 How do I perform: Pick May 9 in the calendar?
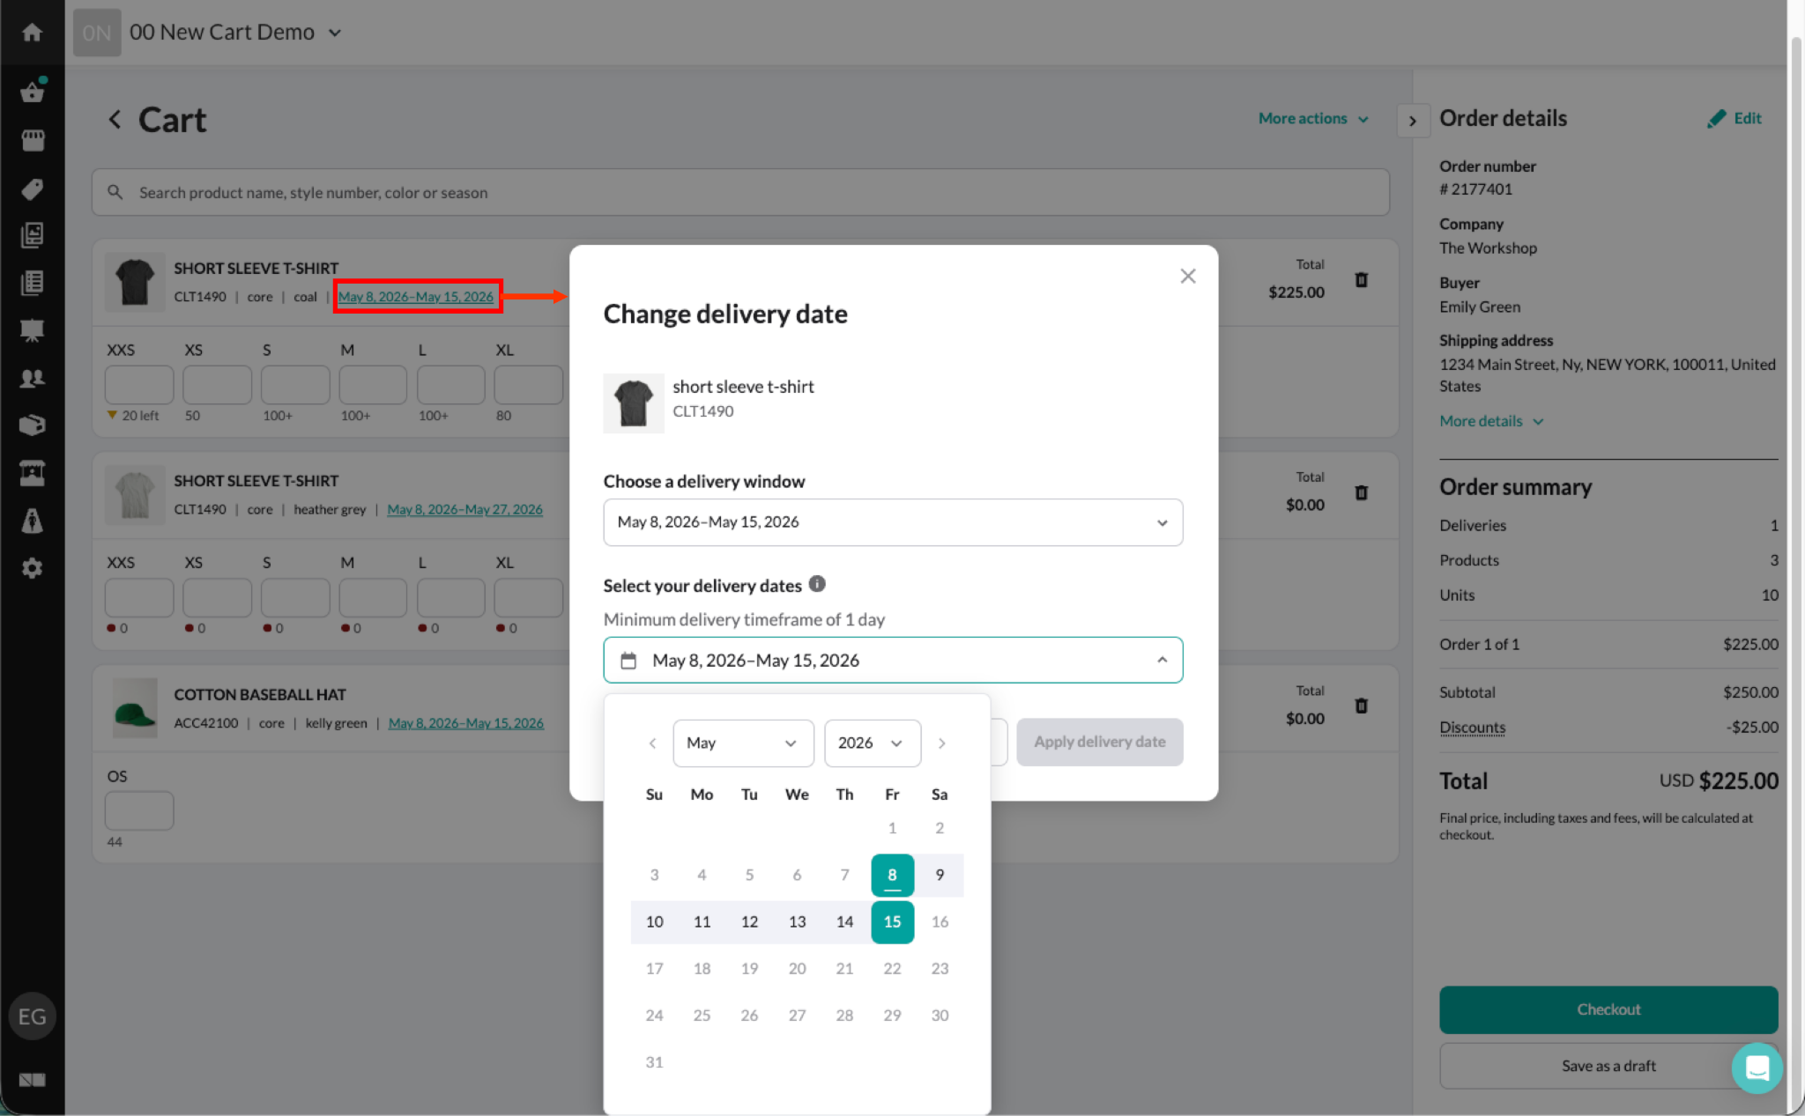940,875
